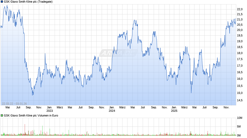This screenshot has width=247, height=138.
Task: Click the 2024 year label
Action: click(112, 111)
